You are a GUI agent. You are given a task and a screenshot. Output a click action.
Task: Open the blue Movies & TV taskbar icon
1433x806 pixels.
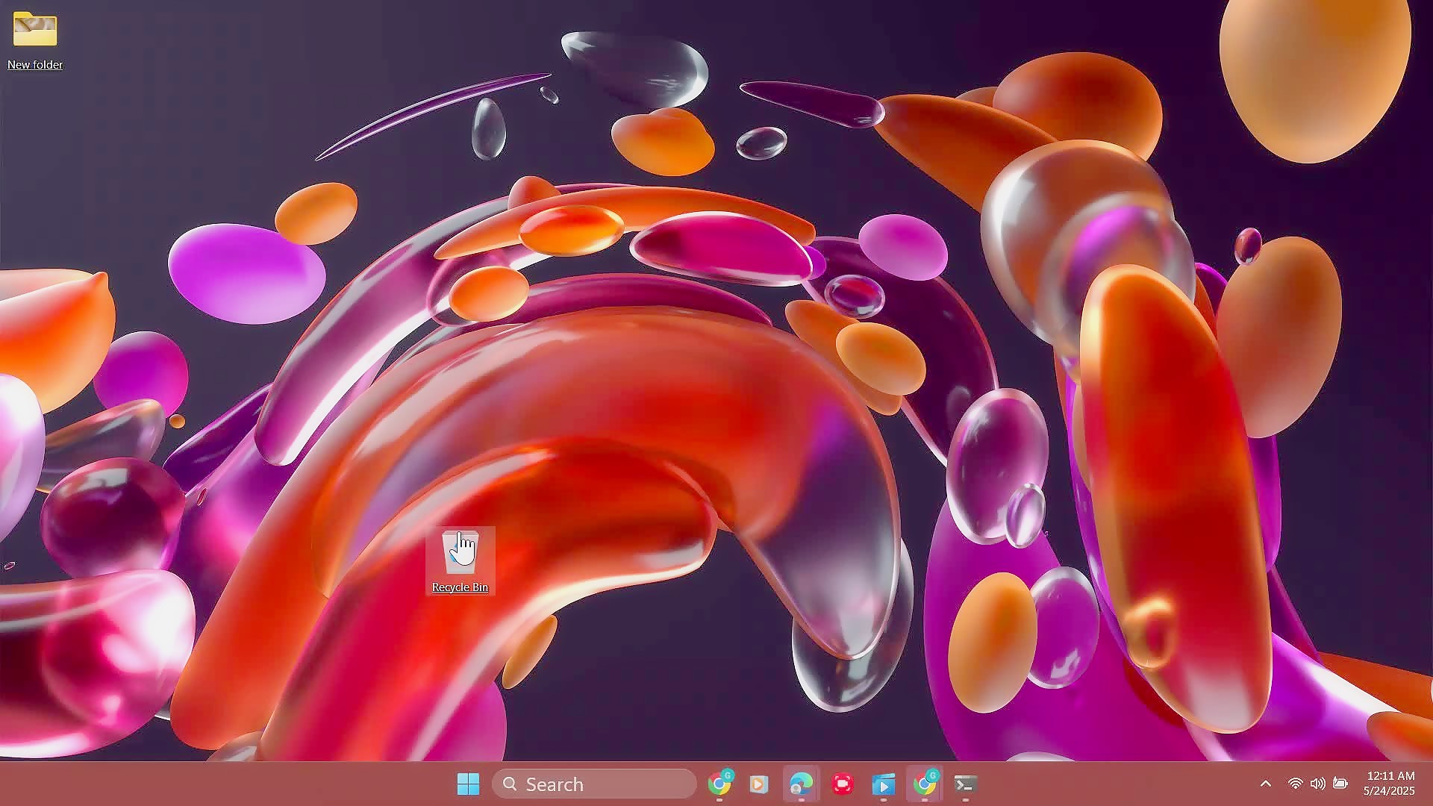pyautogui.click(x=883, y=784)
